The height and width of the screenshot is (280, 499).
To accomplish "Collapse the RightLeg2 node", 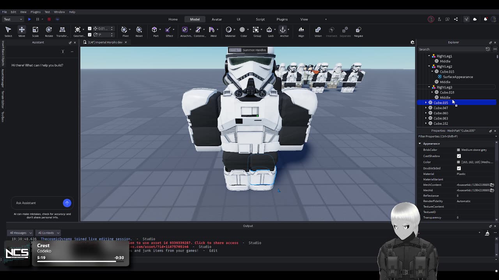I will point(429,66).
